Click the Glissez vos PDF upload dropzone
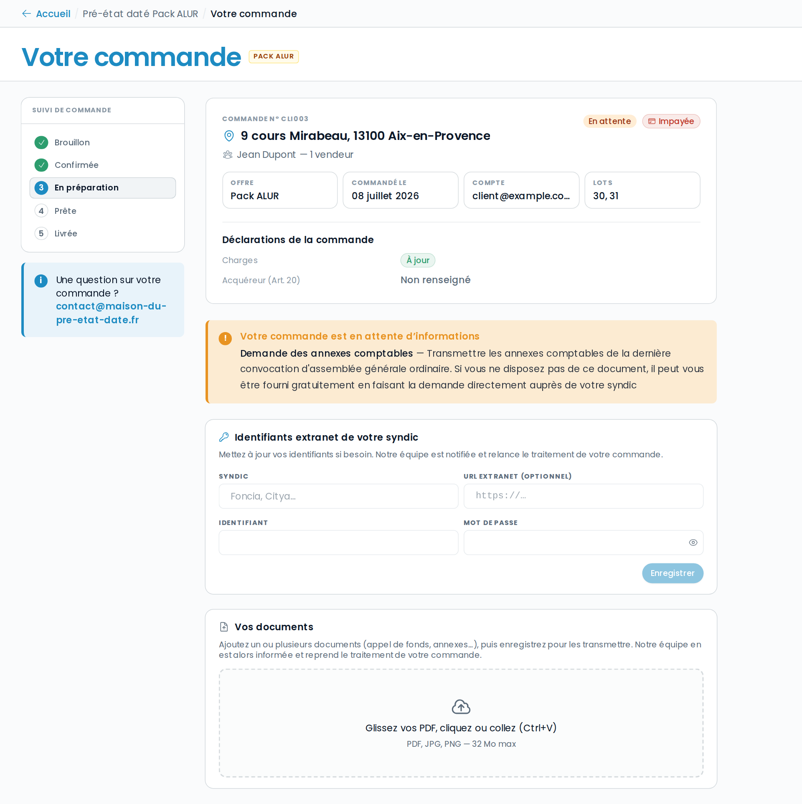Viewport: 802px width, 804px height. point(461,723)
